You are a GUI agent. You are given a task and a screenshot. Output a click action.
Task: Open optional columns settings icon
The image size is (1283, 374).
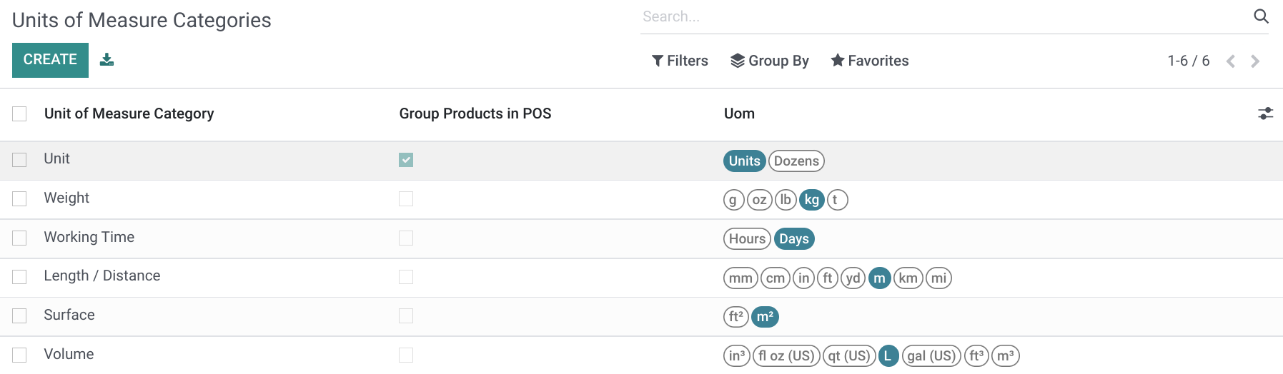[x=1265, y=113]
